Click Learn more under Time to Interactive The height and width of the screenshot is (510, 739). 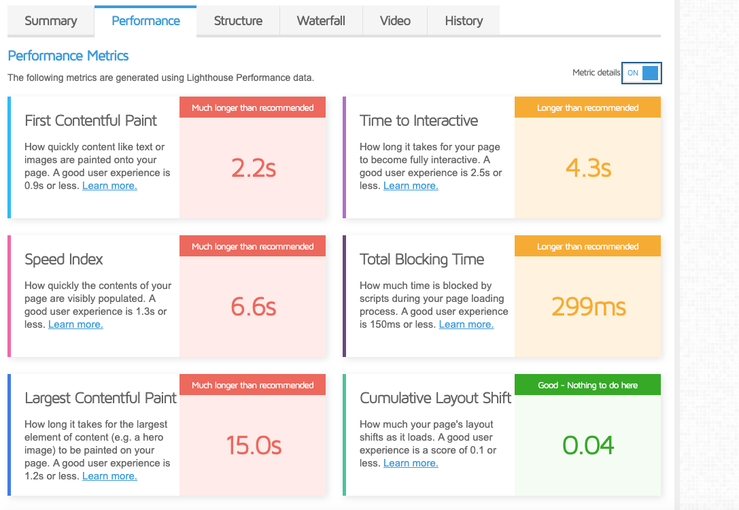coord(411,186)
